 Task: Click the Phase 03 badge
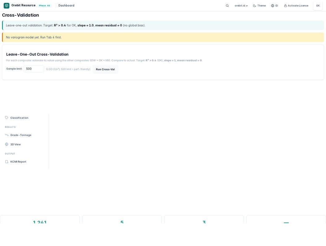pos(44,6)
